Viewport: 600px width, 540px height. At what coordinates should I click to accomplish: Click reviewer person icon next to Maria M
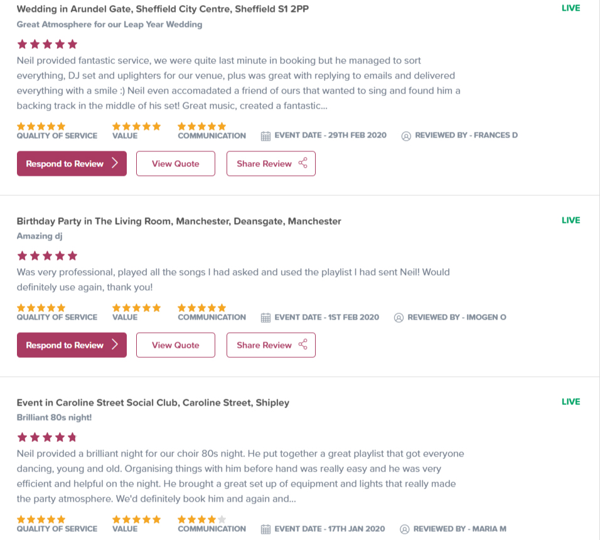tap(405, 529)
